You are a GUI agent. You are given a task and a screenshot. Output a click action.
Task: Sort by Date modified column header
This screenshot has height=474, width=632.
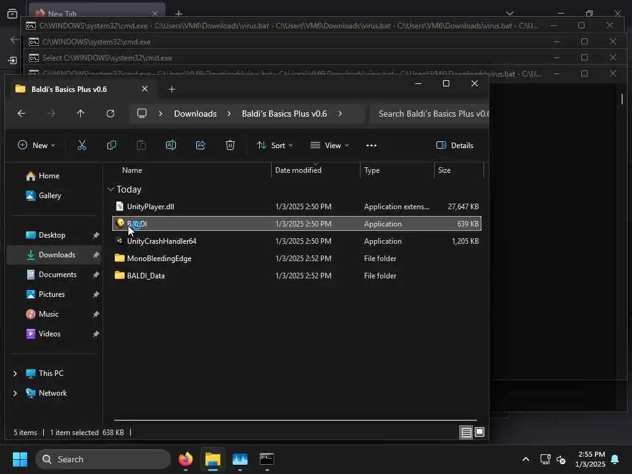(298, 170)
